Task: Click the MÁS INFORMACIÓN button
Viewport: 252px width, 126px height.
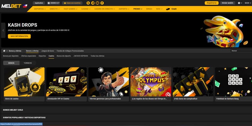Action: pos(19,36)
